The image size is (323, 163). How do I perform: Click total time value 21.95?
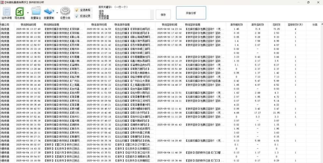coord(276,113)
